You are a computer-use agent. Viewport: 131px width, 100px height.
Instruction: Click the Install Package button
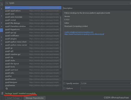[x=13, y=98]
